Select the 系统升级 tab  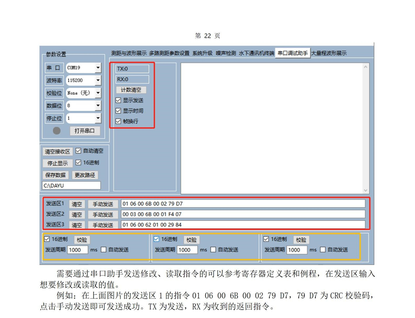202,53
